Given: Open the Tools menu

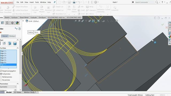Looking at the screenshot, I should tap(37, 2).
